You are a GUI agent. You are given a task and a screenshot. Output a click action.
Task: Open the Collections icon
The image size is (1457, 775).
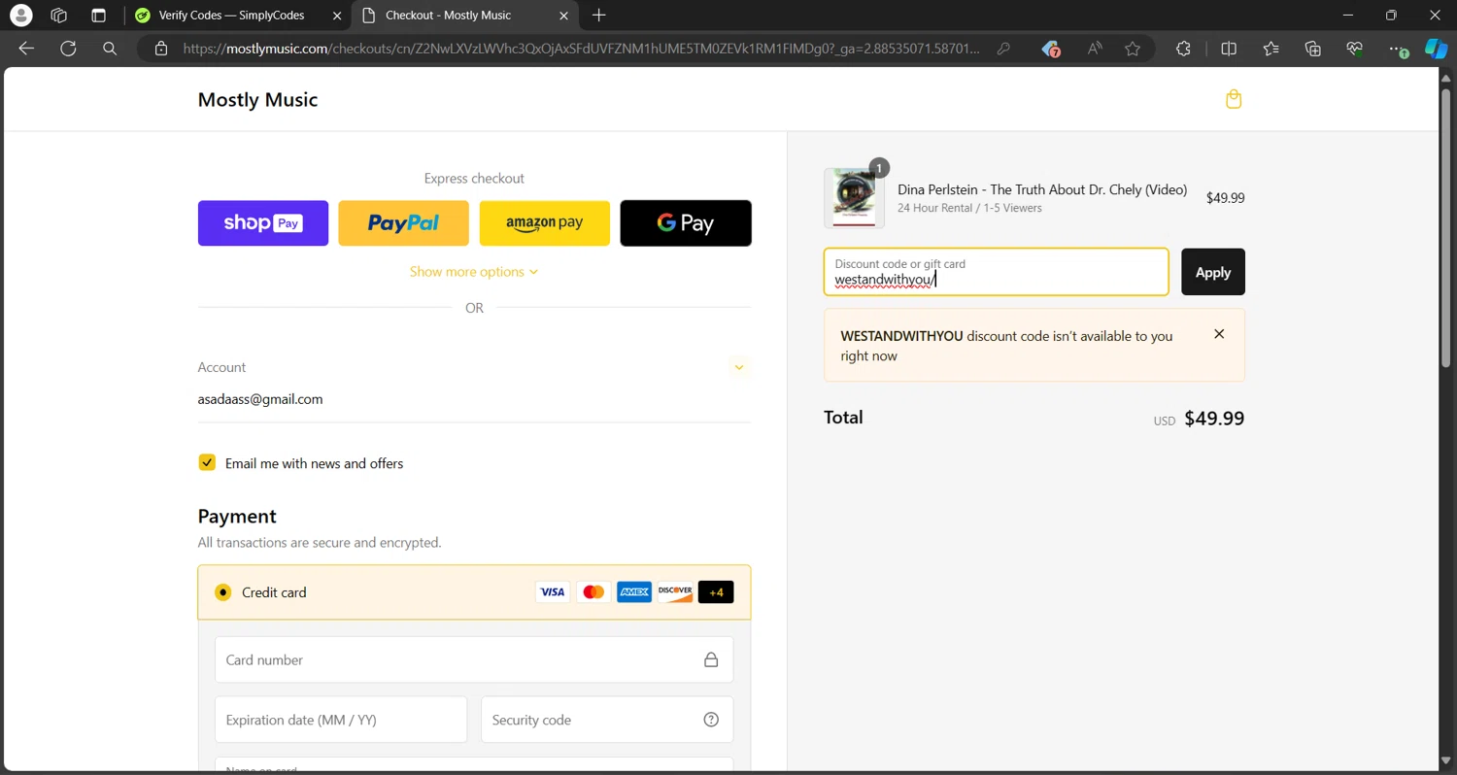pos(1313,49)
